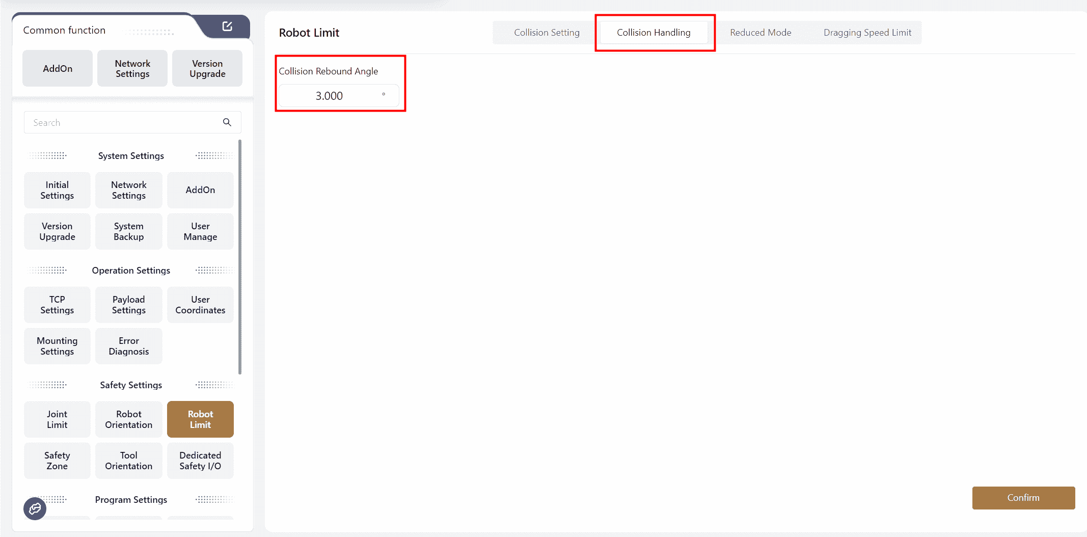This screenshot has width=1087, height=537.
Task: Open Error Diagnosis
Action: coord(128,346)
